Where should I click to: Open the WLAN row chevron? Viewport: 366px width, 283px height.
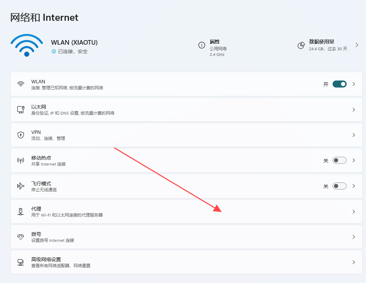pos(354,84)
